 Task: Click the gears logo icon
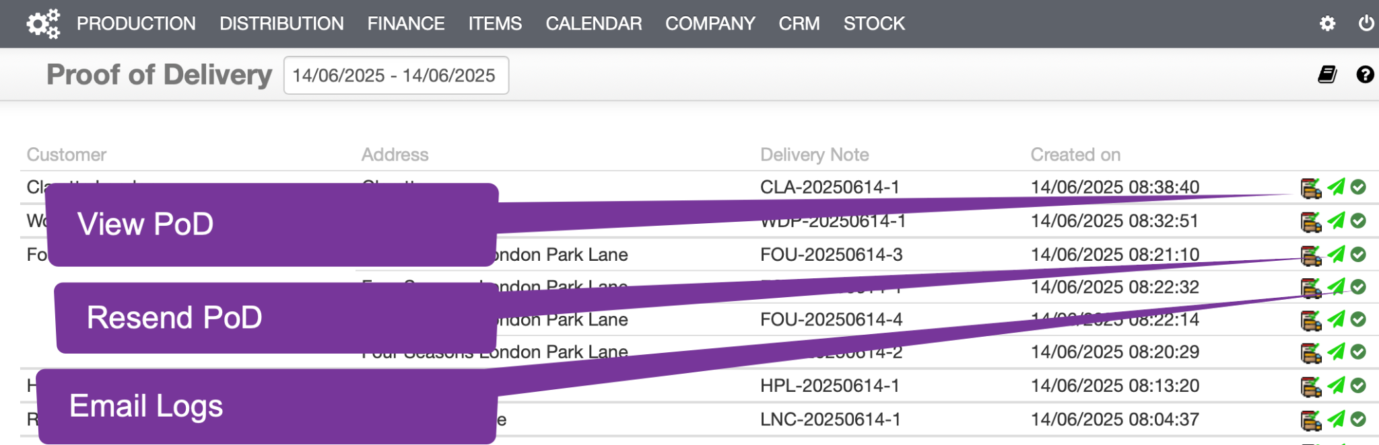click(43, 24)
